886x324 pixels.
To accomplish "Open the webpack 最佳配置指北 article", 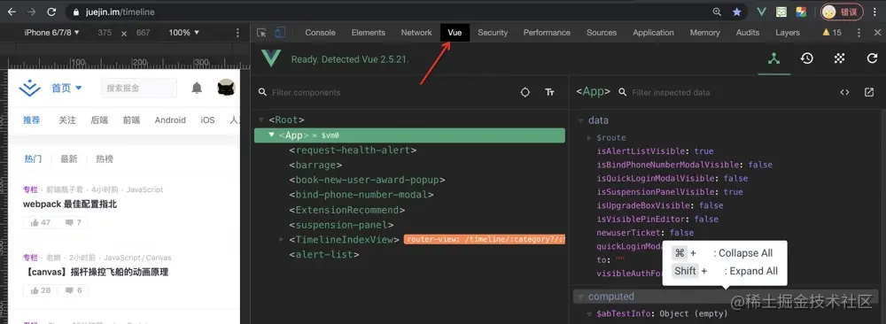I will [70, 204].
